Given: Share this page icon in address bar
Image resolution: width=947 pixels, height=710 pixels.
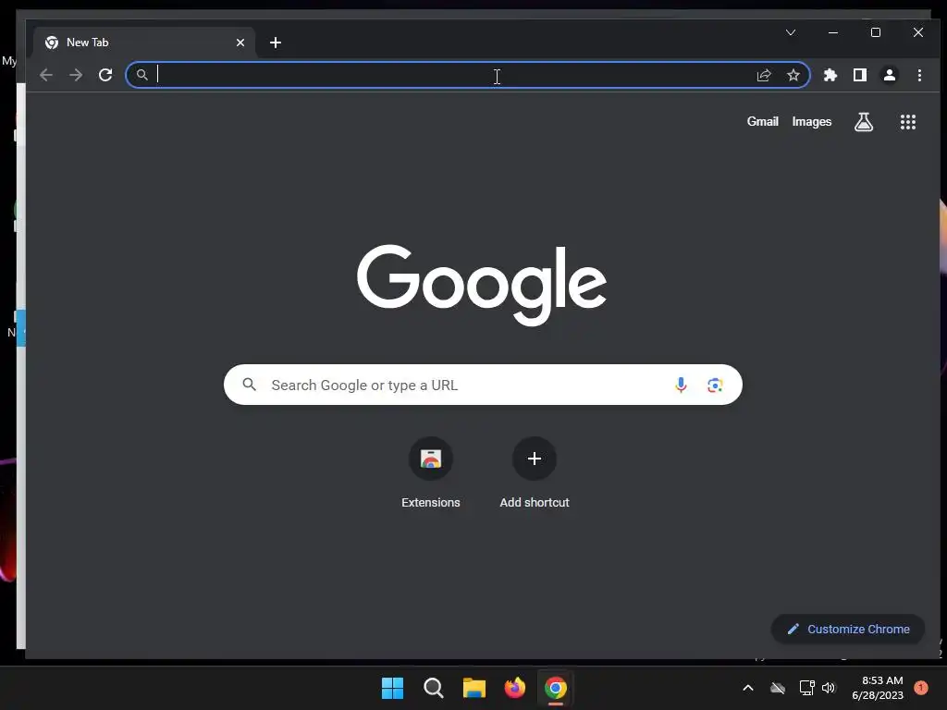Looking at the screenshot, I should (x=764, y=75).
